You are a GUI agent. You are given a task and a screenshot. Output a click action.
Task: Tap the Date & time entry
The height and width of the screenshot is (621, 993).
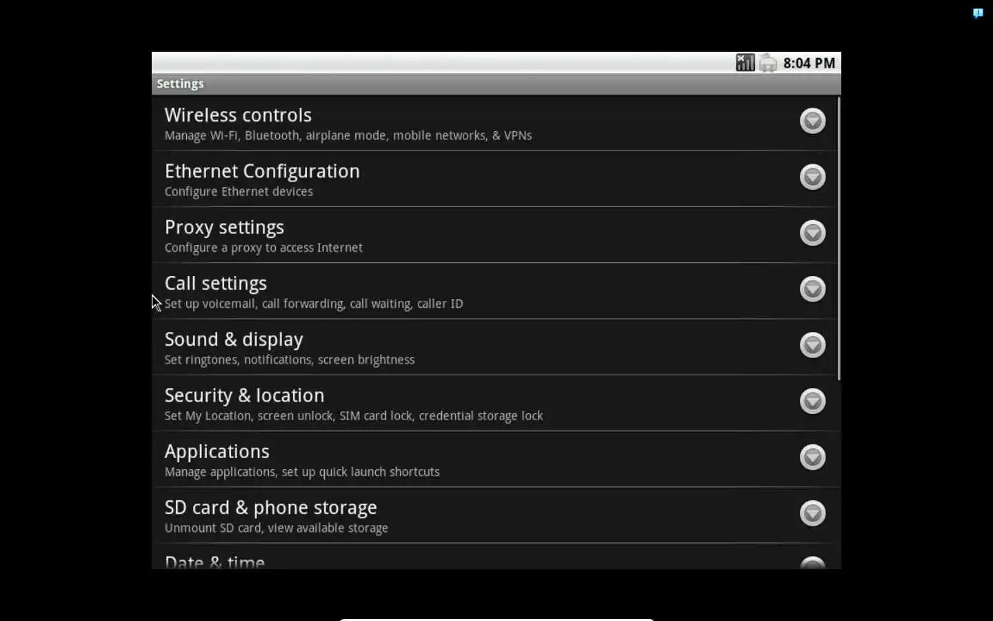[x=214, y=562]
